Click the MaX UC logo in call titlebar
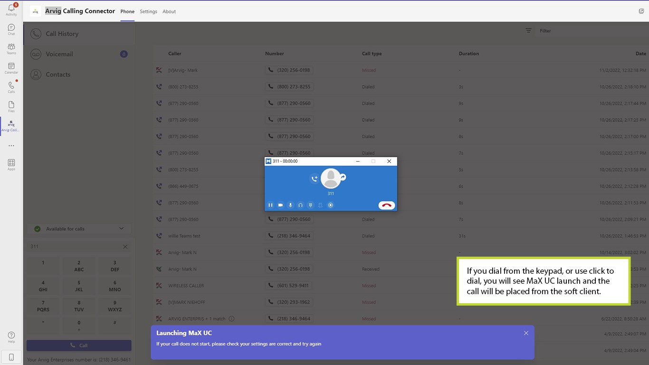 [268, 161]
